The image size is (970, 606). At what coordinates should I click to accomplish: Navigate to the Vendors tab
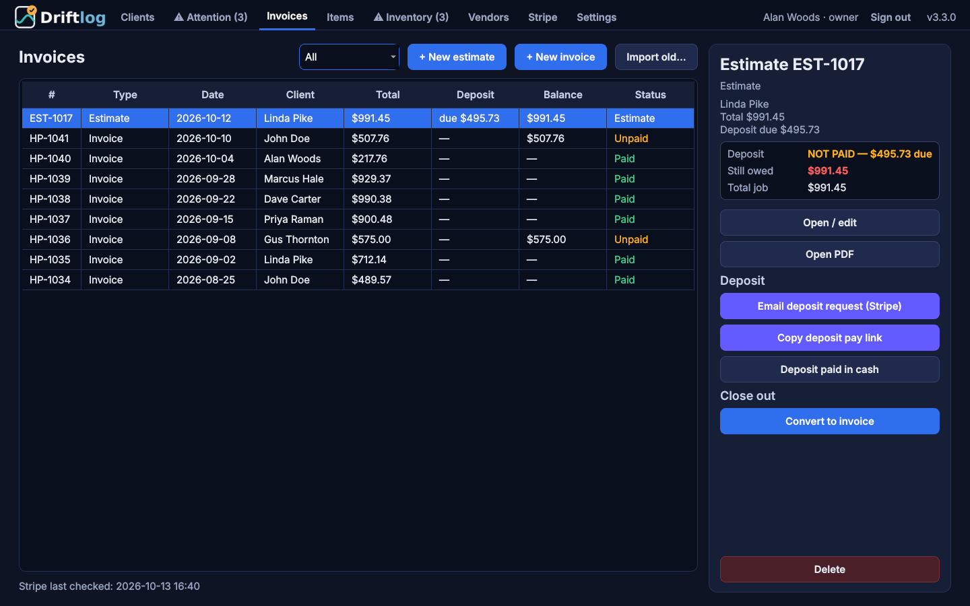tap(488, 18)
